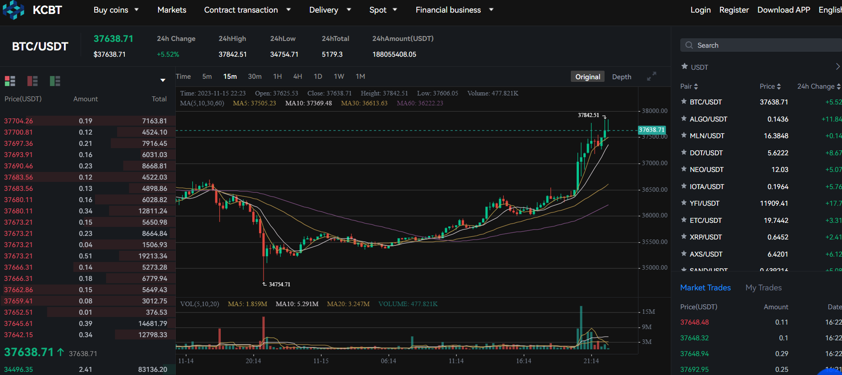Show buy orders only order book view
This screenshot has width=842, height=375.
[55, 81]
